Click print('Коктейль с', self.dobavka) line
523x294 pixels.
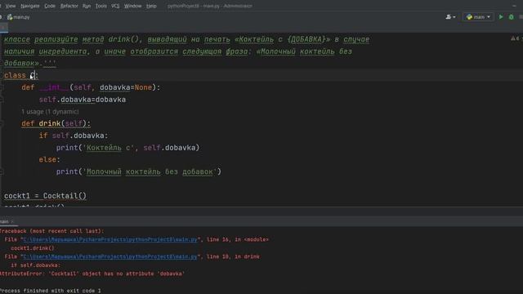pos(127,148)
